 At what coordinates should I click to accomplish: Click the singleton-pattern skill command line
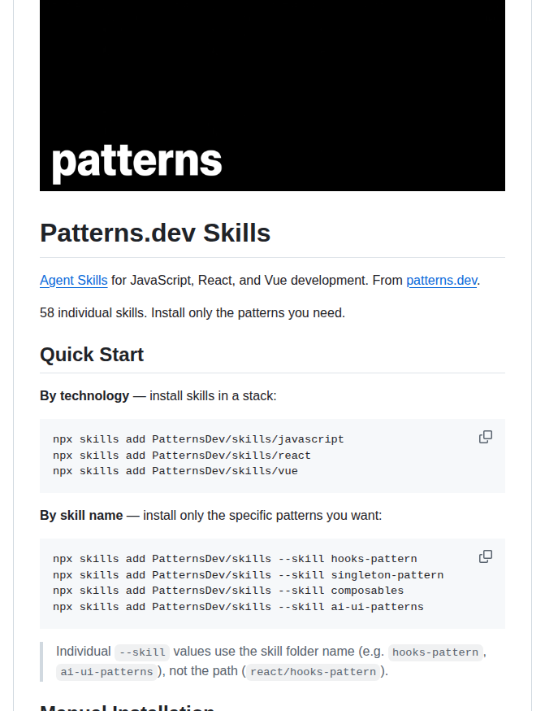click(x=248, y=575)
